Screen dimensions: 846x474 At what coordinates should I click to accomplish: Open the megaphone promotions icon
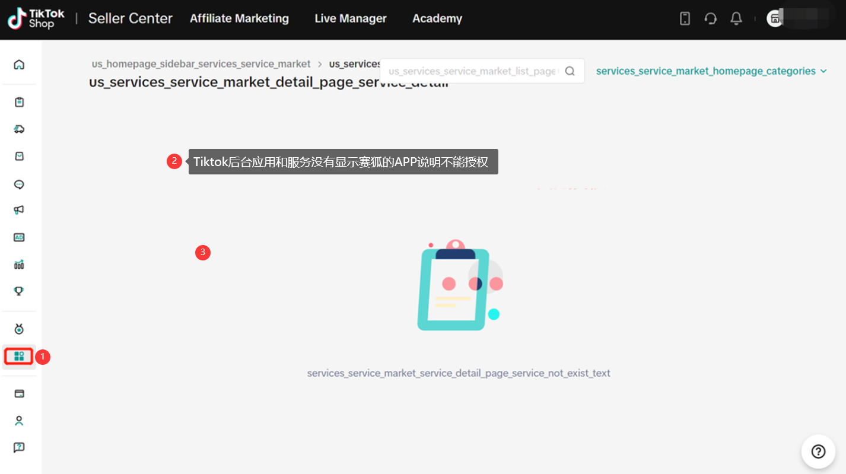(x=19, y=210)
